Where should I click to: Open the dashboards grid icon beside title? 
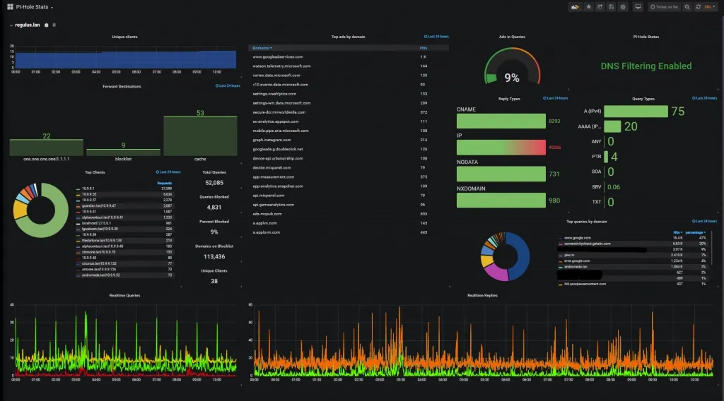[x=10, y=7]
